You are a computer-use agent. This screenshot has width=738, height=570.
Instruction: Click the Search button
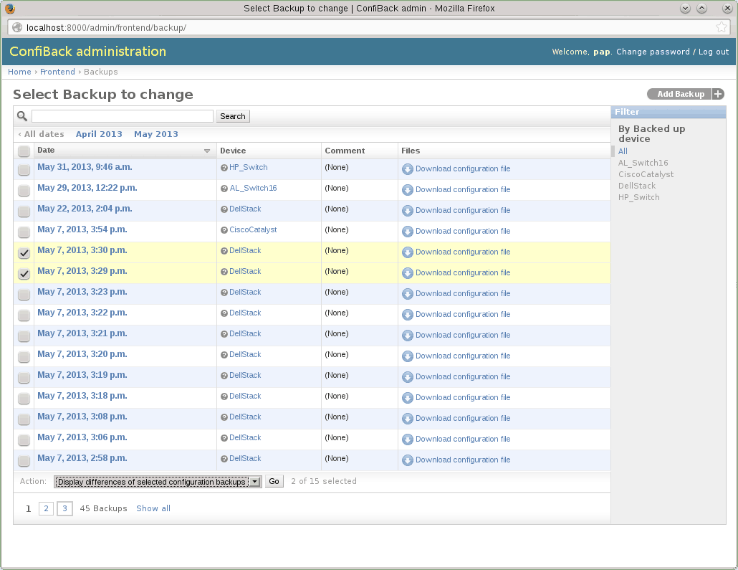point(233,116)
